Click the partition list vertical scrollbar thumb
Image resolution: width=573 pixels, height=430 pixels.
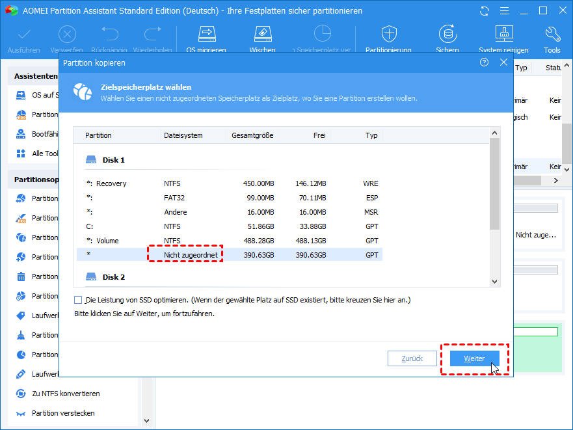[494, 184]
